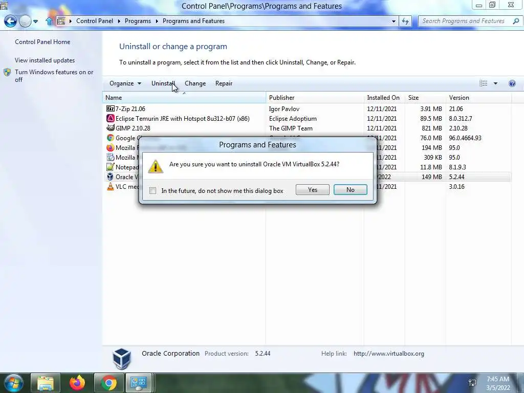Image resolution: width=524 pixels, height=393 pixels.
Task: Cancel uninstall with the No button
Action: click(350, 189)
